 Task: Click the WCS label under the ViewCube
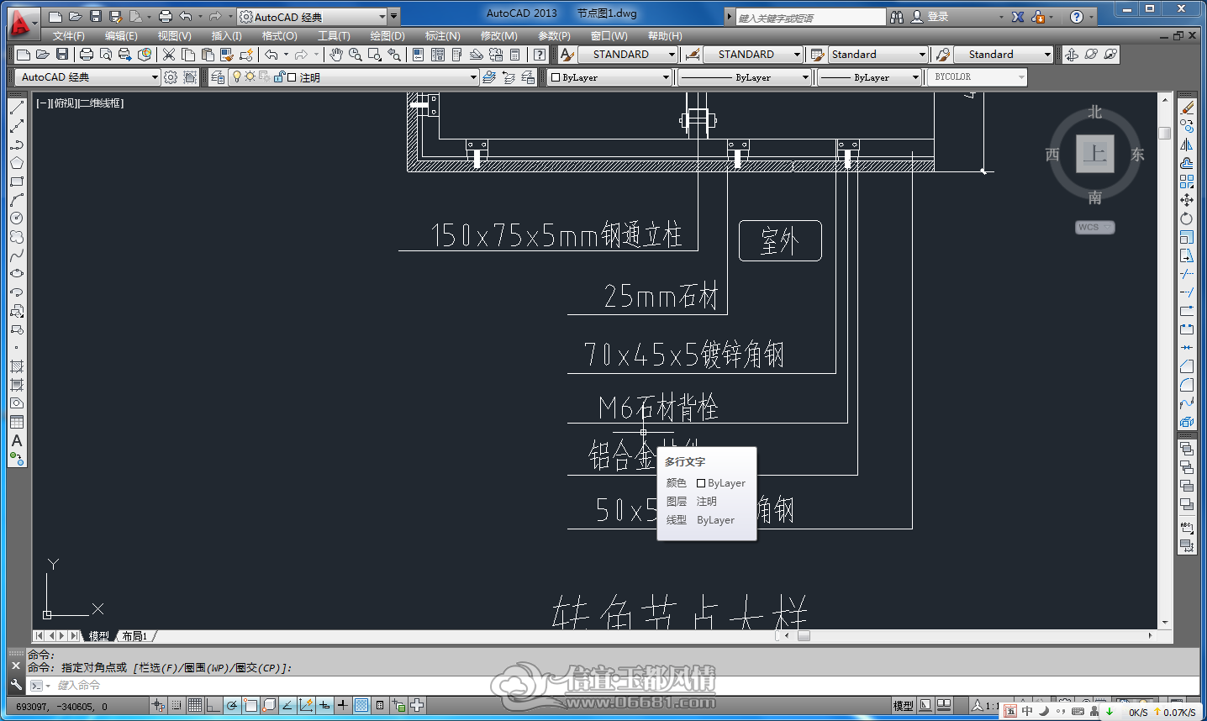(x=1094, y=227)
